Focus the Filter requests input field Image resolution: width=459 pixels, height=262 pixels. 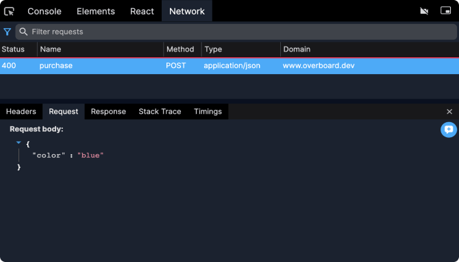[x=236, y=32]
